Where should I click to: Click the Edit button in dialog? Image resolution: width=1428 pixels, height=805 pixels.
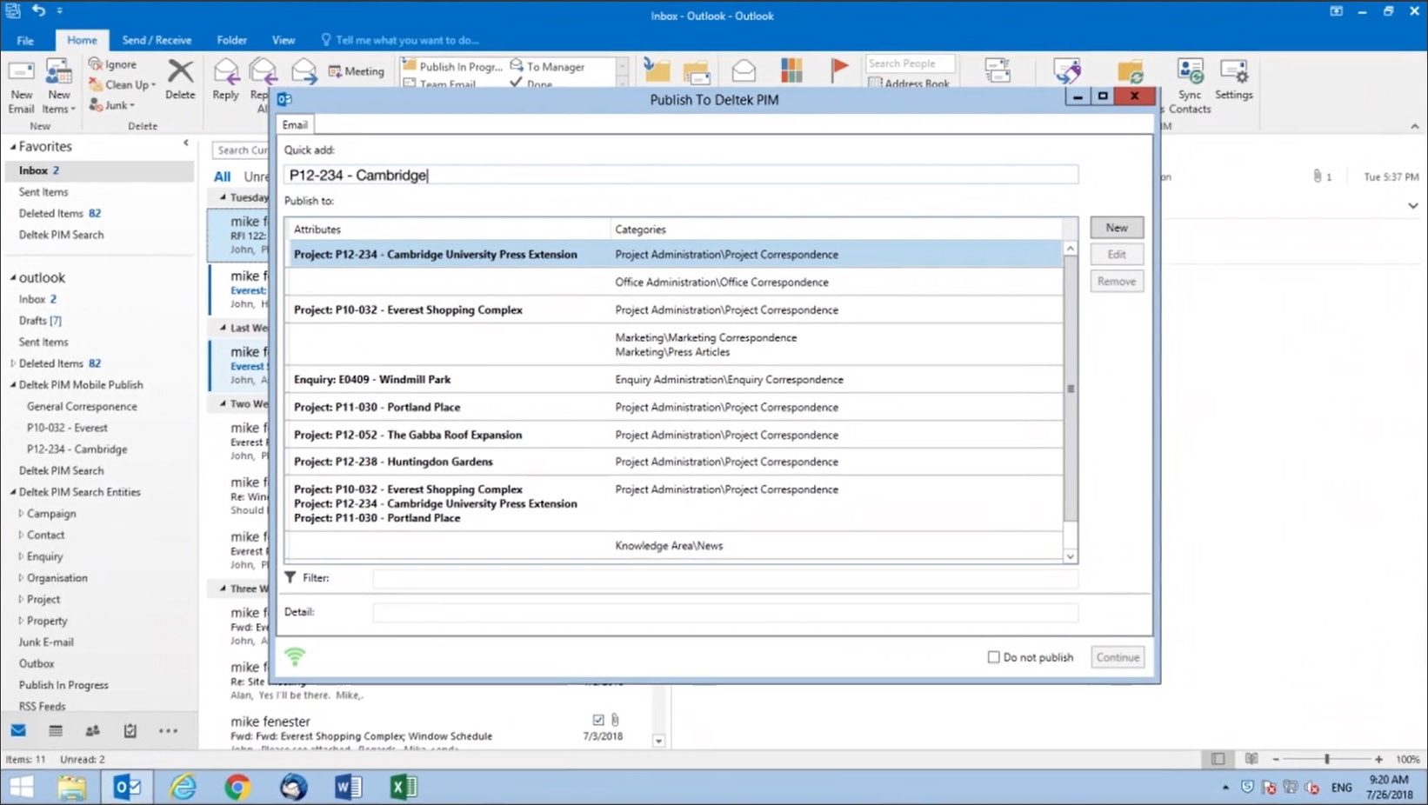(1117, 255)
